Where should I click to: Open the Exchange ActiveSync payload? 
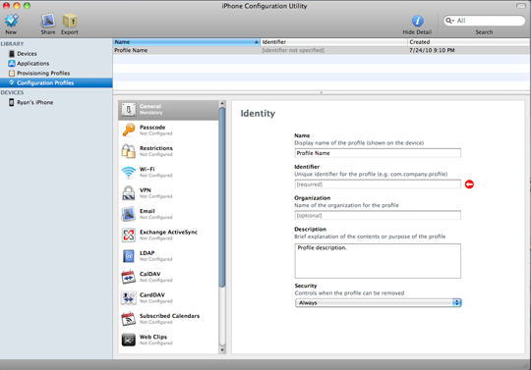[168, 235]
